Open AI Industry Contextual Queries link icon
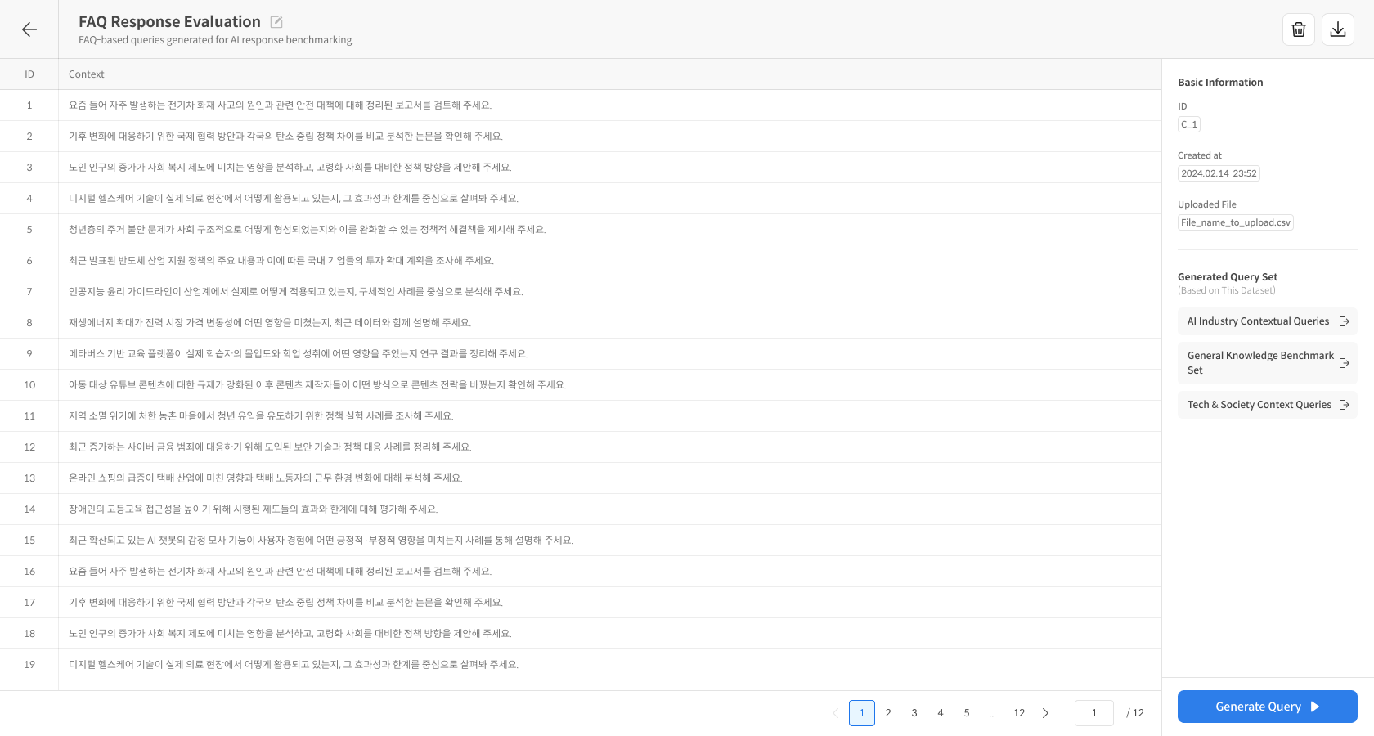 click(x=1344, y=321)
